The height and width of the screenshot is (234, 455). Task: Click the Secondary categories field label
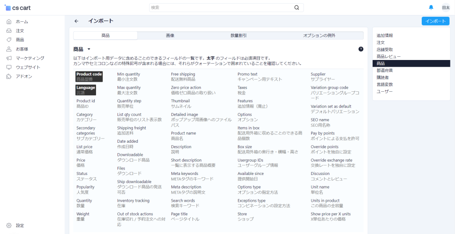pyautogui.click(x=86, y=130)
